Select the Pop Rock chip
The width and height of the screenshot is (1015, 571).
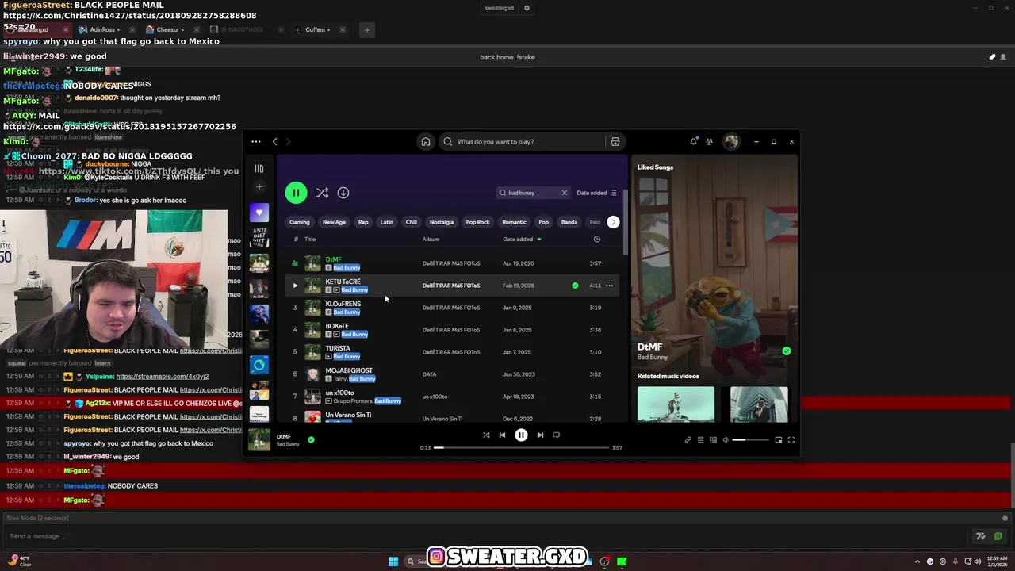point(477,222)
